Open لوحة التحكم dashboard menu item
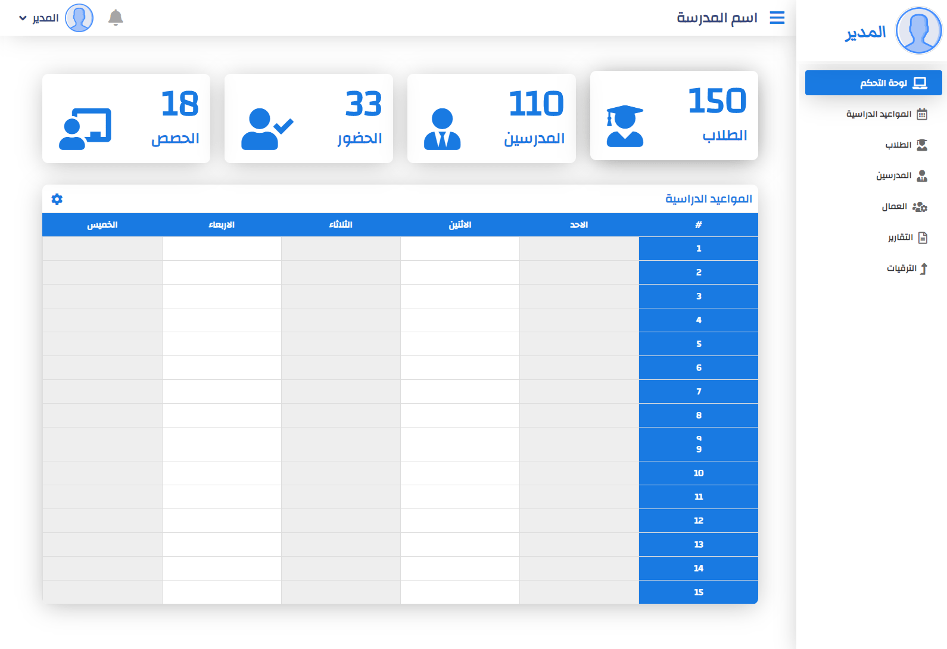Viewport: 947px width, 649px height. pyautogui.click(x=873, y=83)
